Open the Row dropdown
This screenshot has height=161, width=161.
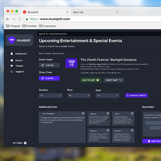pos(79,95)
